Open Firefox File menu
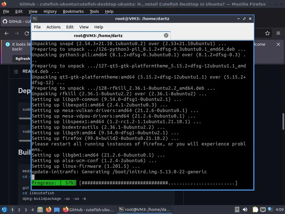The height and width of the screenshot is (214, 285). click(x=6, y=11)
